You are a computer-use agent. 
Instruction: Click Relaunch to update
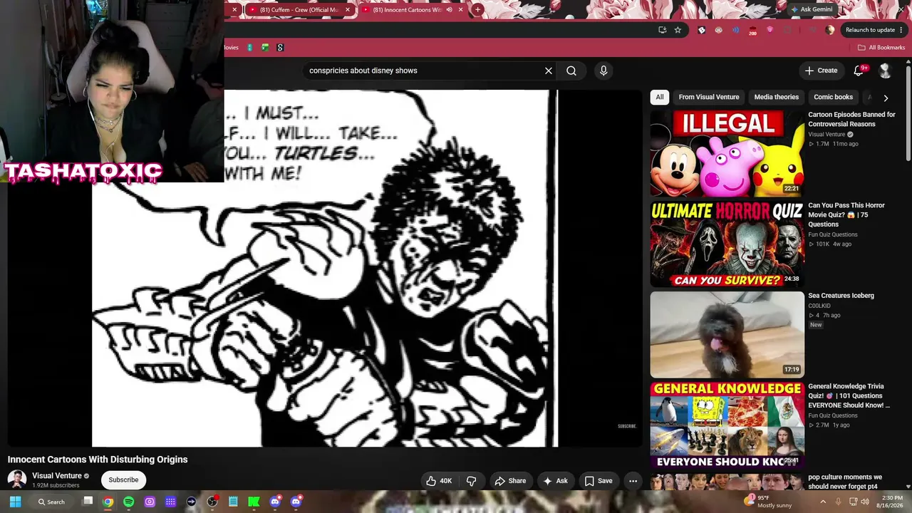[870, 30]
